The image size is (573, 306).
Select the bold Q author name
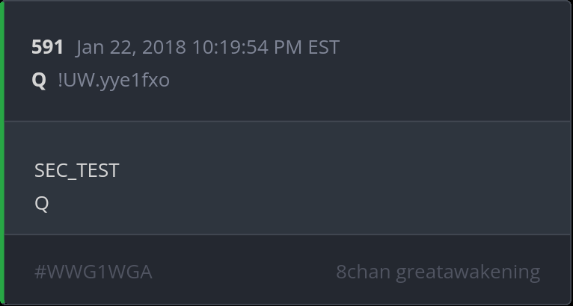click(39, 80)
